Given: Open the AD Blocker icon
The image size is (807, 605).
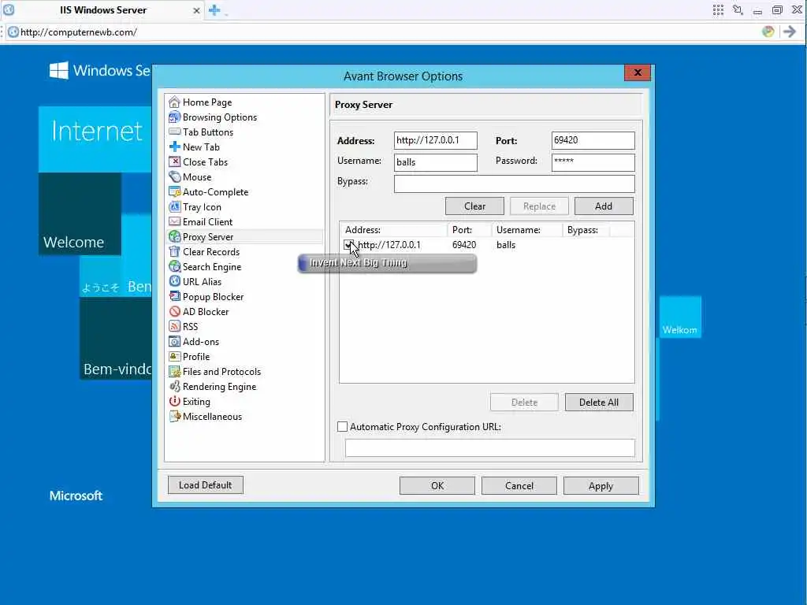Looking at the screenshot, I should (x=174, y=311).
